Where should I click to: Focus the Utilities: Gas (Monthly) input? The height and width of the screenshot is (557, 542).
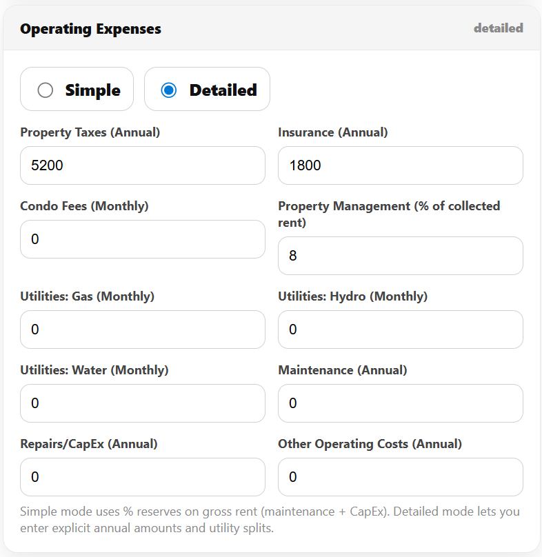click(x=143, y=330)
